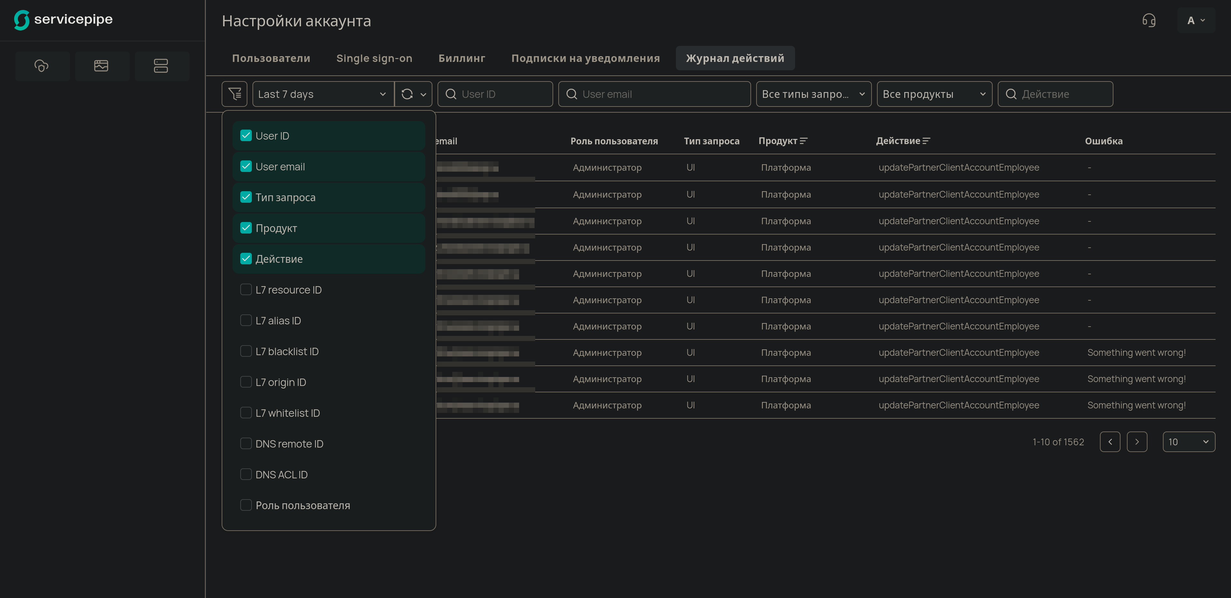The width and height of the screenshot is (1231, 598).
Task: Open the Single sign-on tab
Action: (x=374, y=58)
